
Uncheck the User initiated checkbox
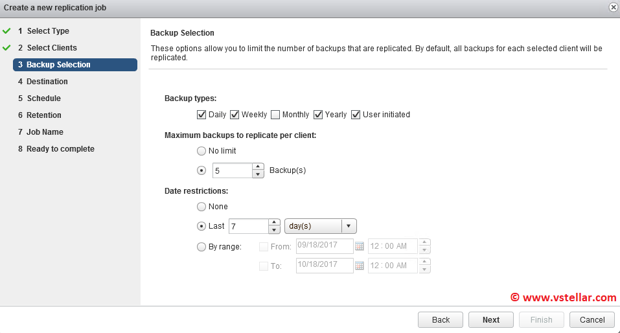[x=356, y=115]
